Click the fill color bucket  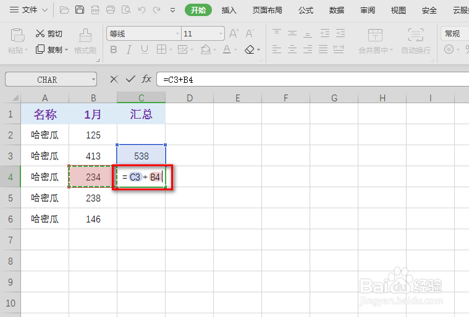206,49
